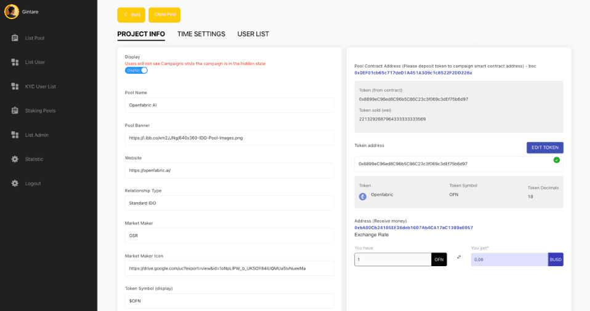The image size is (590, 311).
Task: Click the Logout gear icon
Action: (15, 183)
